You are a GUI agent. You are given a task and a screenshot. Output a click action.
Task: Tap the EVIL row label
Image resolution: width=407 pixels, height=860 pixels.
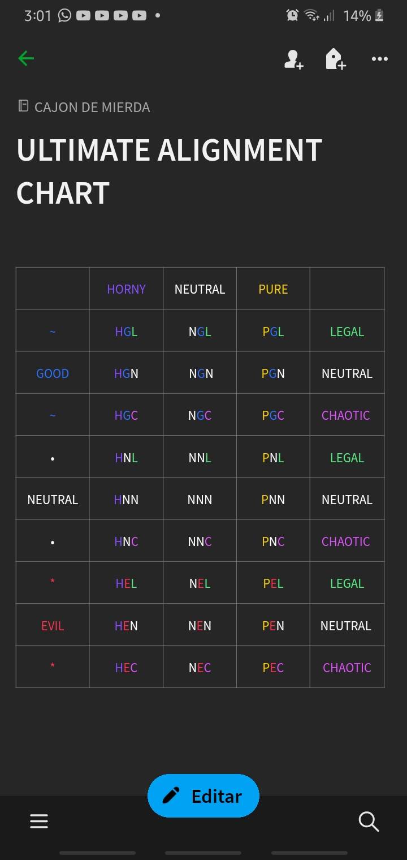tap(52, 625)
